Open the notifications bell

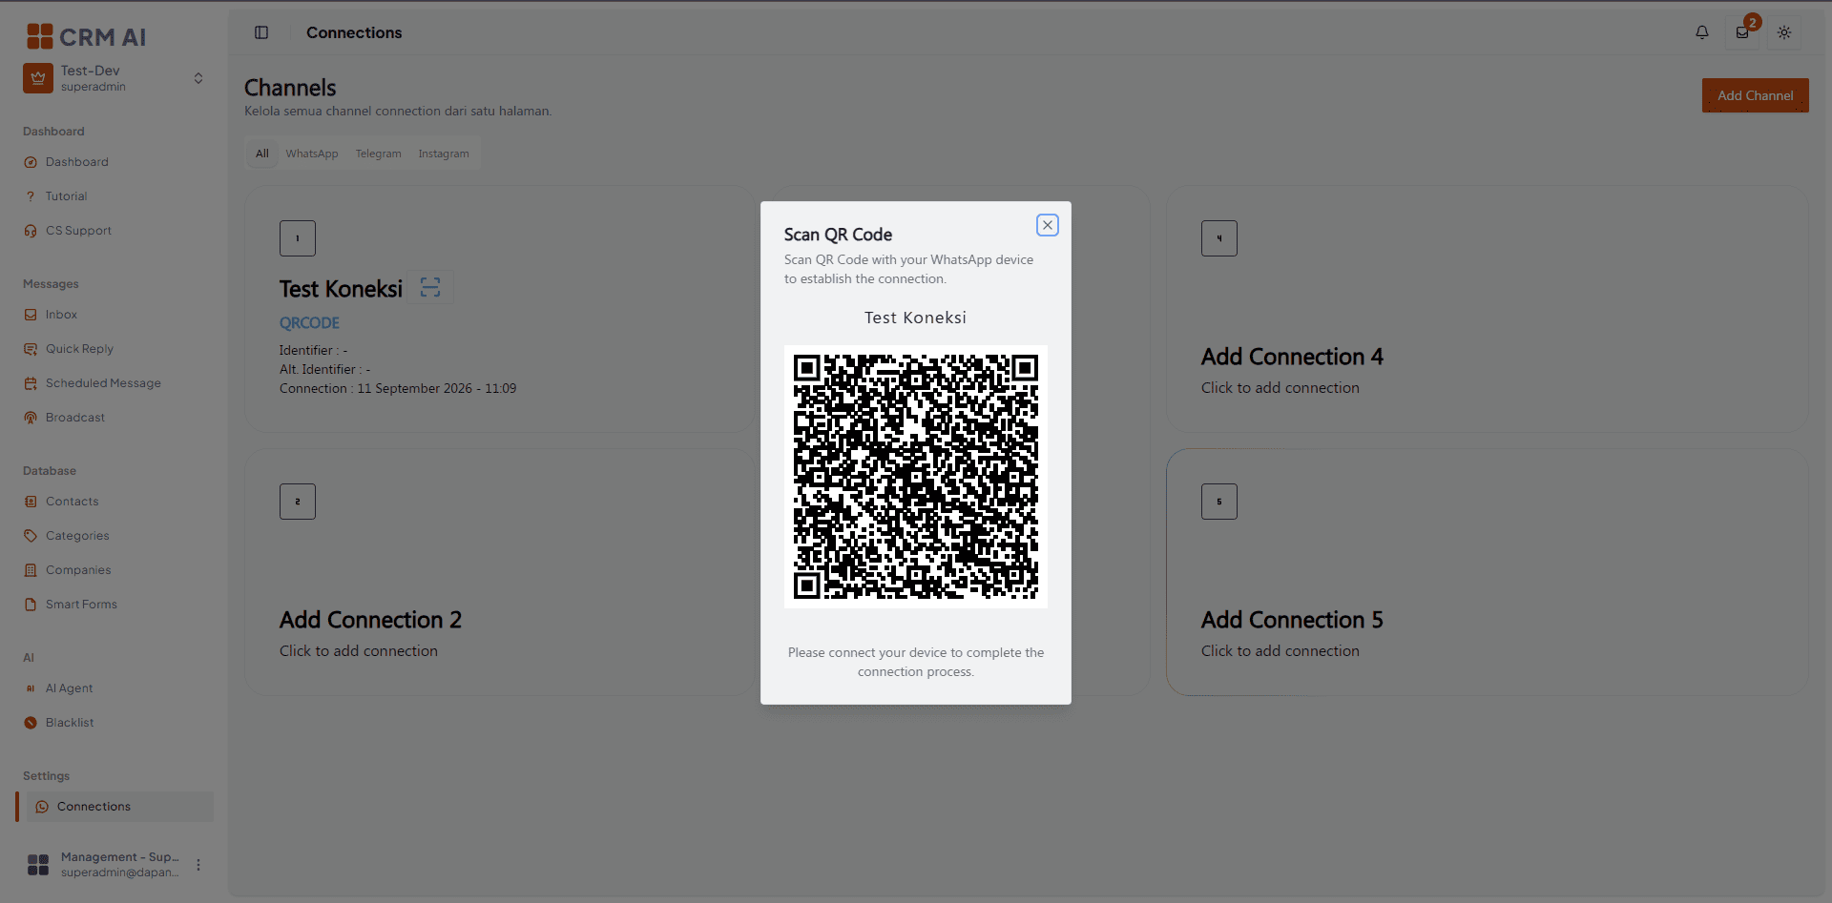(x=1702, y=32)
